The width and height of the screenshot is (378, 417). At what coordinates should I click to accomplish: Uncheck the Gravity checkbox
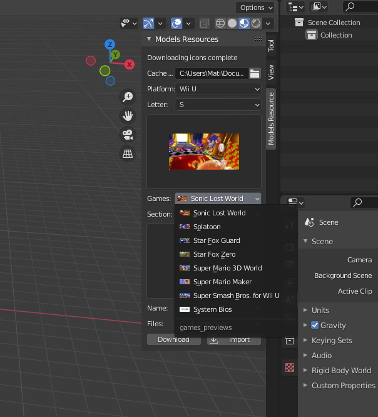[x=315, y=325]
